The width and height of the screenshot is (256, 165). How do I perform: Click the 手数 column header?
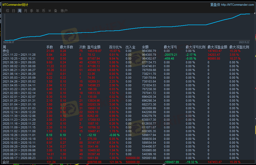49,47
